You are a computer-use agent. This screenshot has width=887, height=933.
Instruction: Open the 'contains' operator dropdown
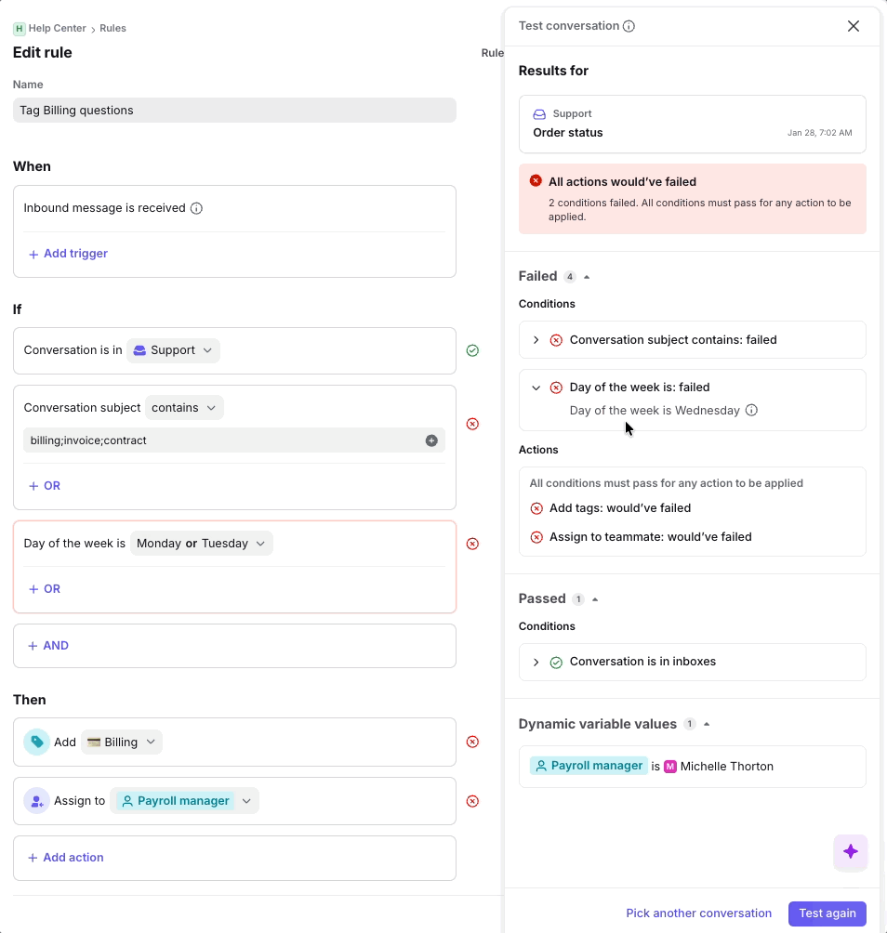[184, 407]
